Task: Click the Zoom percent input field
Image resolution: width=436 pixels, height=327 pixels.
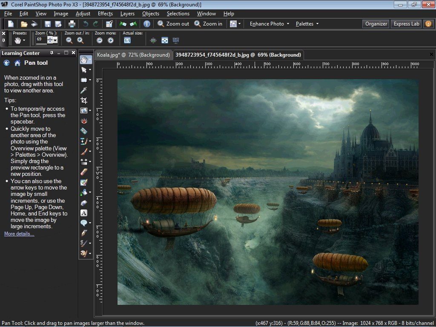Action: point(41,39)
